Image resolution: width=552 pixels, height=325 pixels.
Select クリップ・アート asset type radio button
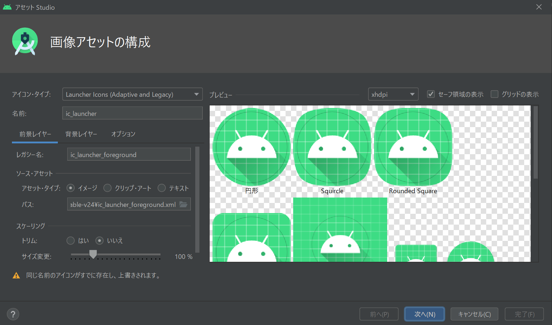107,188
